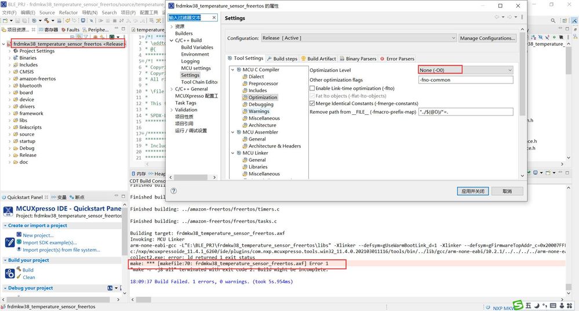The width and height of the screenshot is (579, 311).
Task: Click the terminal monitor icon in main toolbar
Action: [x=83, y=21]
